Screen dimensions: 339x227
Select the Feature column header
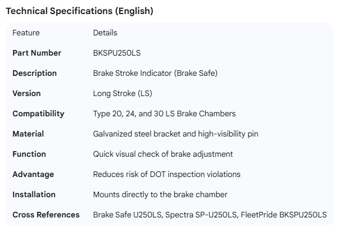(26, 33)
